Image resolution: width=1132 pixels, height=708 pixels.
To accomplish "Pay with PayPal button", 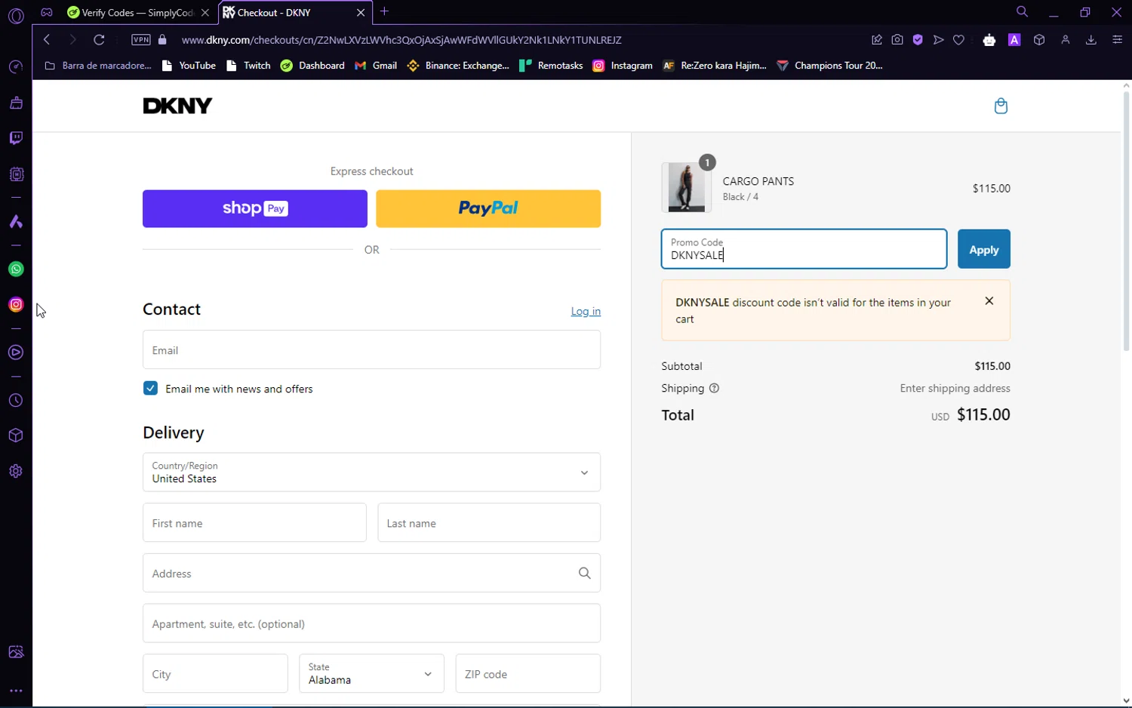I will (488, 208).
